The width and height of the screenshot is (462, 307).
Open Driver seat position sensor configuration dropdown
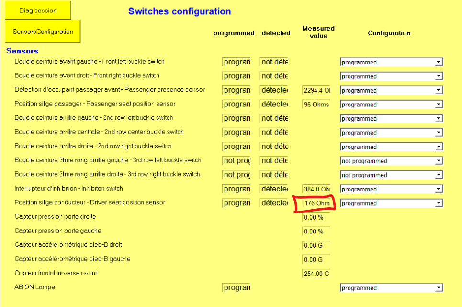[x=438, y=203]
